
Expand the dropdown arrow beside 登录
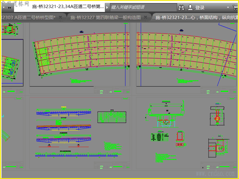(228, 7)
